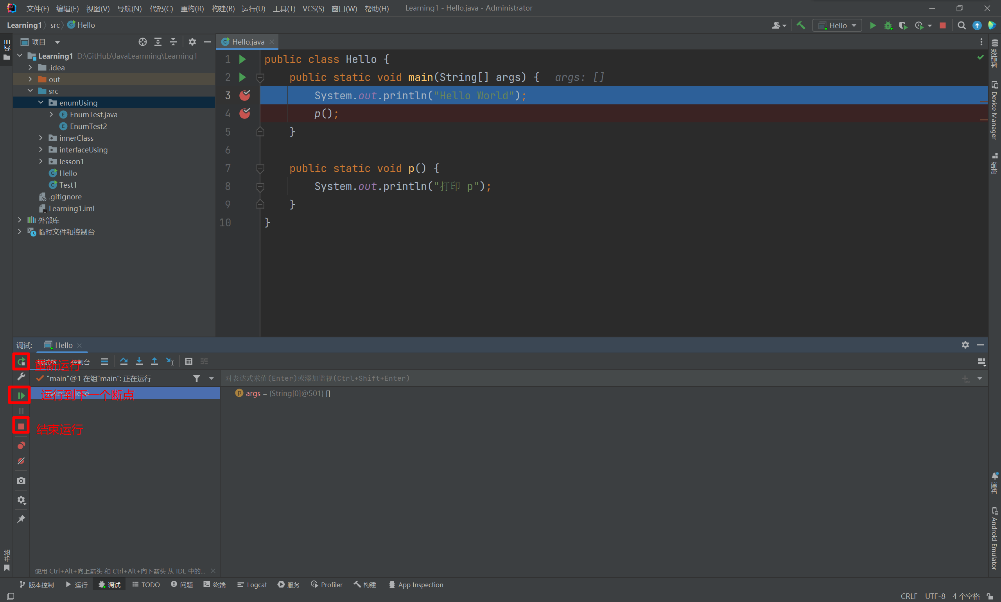Click Run to Cursor icon
The height and width of the screenshot is (602, 1001).
(x=170, y=361)
